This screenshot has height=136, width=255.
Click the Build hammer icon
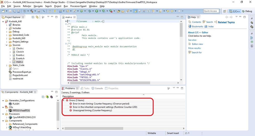pos(32,11)
